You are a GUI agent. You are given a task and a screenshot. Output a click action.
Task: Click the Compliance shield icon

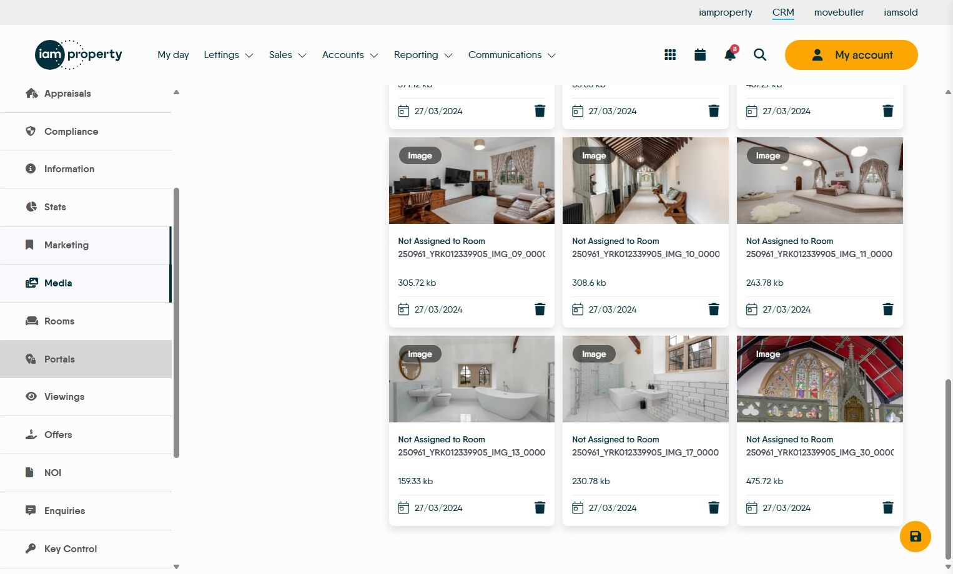[x=31, y=131]
